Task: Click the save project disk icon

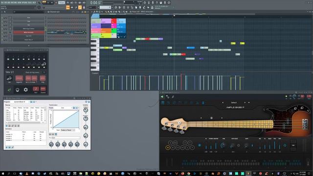Action: (161, 3)
